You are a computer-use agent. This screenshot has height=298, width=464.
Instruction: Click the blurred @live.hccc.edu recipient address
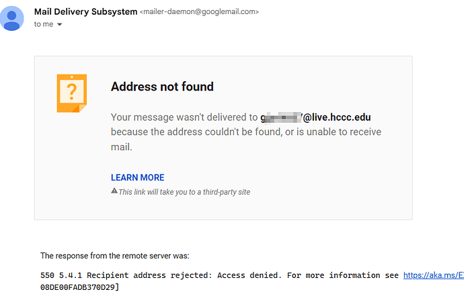pyautogui.click(x=315, y=117)
